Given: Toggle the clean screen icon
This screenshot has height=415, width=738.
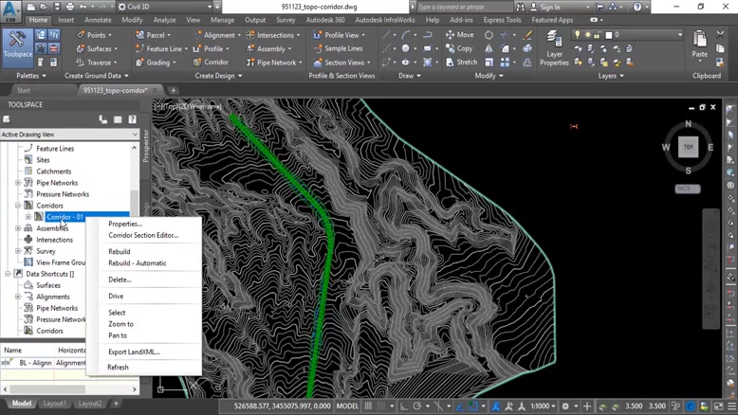Looking at the screenshot, I should pyautogui.click(x=719, y=406).
